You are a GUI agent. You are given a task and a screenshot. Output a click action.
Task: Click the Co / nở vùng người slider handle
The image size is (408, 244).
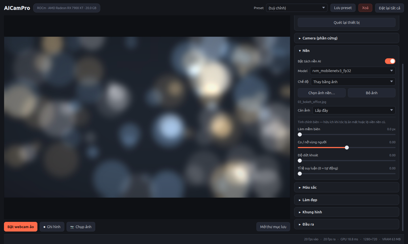[x=347, y=148]
